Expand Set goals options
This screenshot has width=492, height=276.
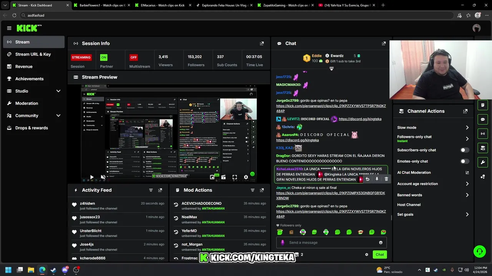tap(467, 215)
